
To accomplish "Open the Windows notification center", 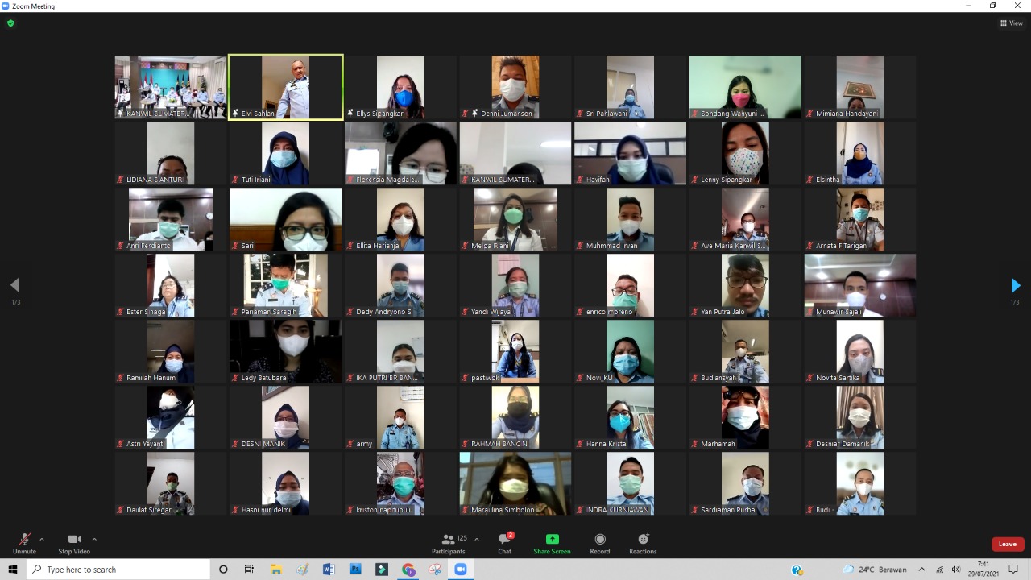I will (x=1013, y=570).
